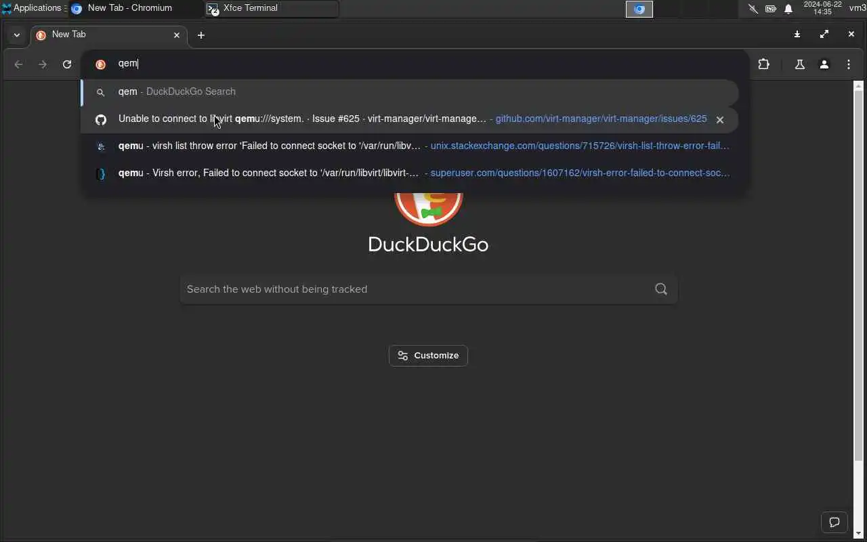Open the clock showing 2024-06-22 14:35
This screenshot has width=867, height=542.
(822, 8)
